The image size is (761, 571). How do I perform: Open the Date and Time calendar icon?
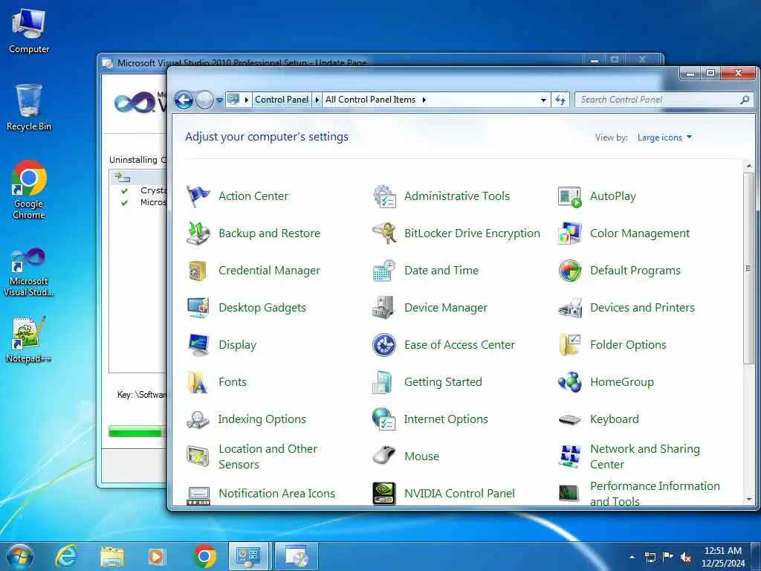point(384,271)
